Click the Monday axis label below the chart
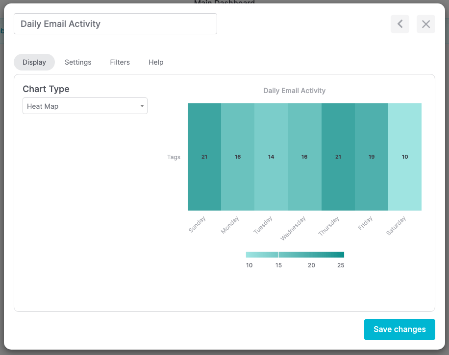Viewport: 449px width, 355px height. (230, 224)
